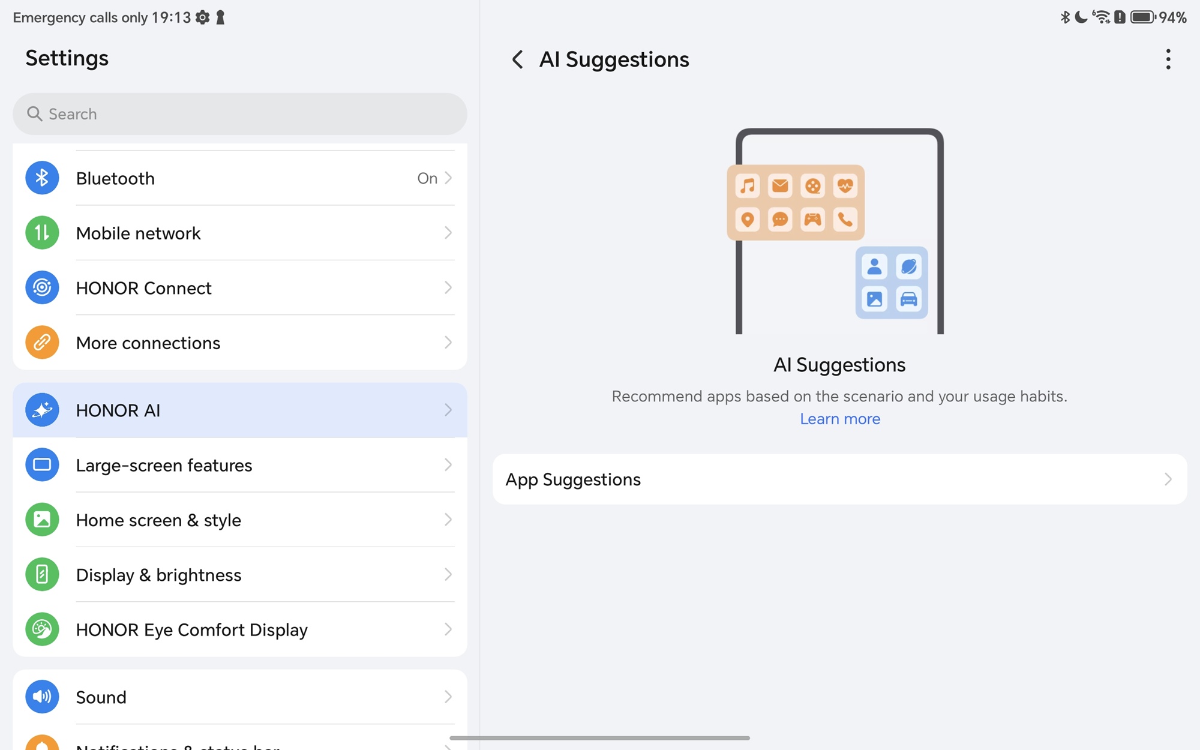
Task: Open the Sound settings chevron
Action: click(x=448, y=697)
